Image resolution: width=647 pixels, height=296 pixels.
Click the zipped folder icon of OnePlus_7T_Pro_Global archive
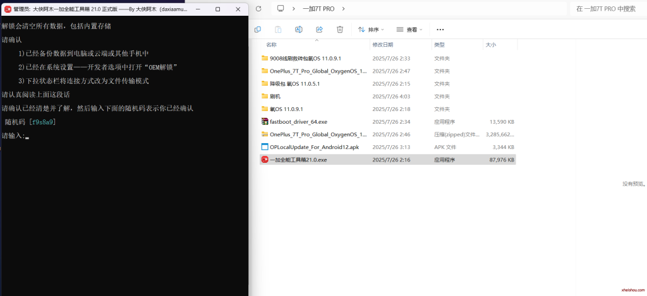265,134
